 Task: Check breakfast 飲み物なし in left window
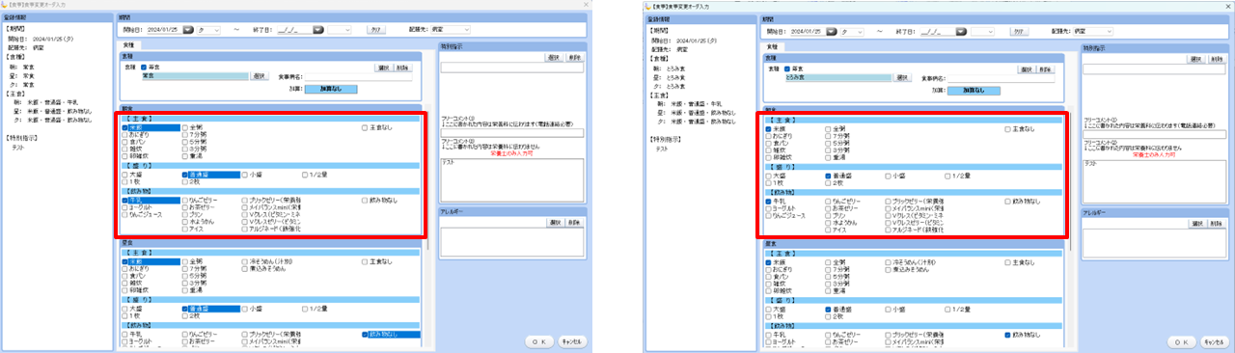point(365,200)
